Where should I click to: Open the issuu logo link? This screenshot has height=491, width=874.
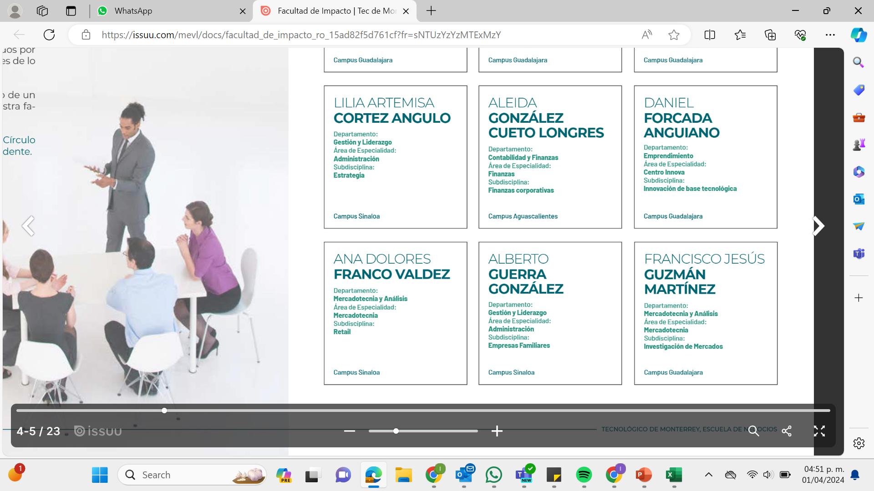point(98,431)
